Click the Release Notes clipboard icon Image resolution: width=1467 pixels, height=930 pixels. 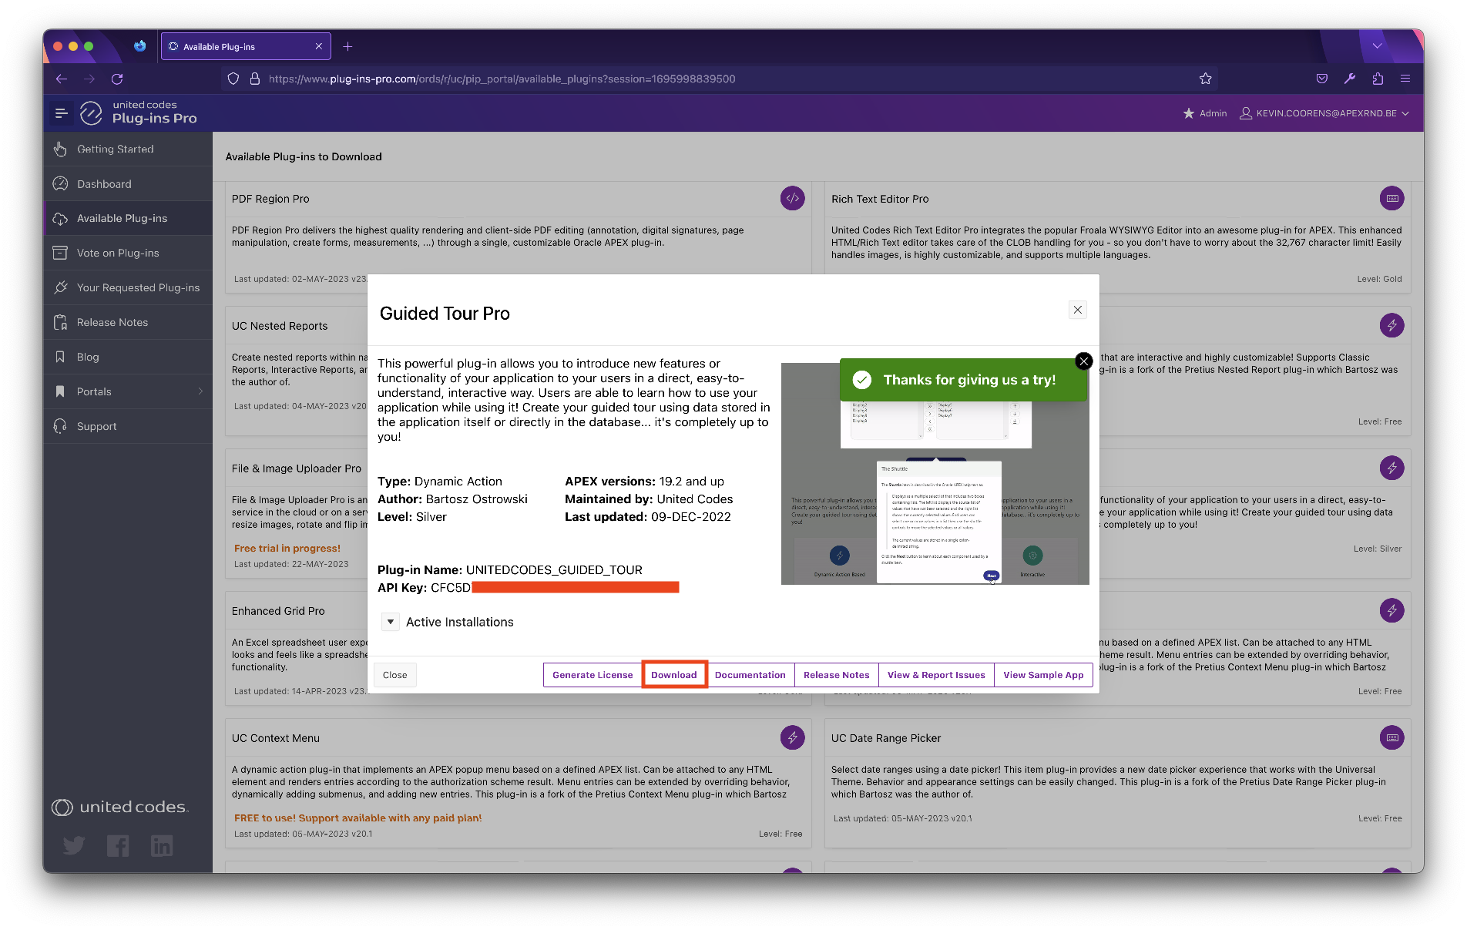coord(60,322)
